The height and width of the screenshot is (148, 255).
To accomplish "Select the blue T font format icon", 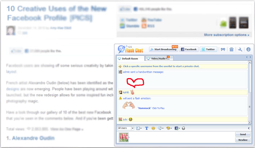I will pyautogui.click(x=146, y=128).
